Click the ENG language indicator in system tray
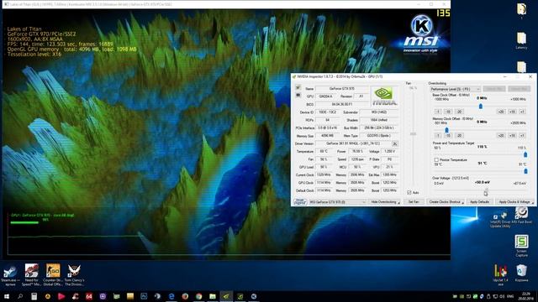 click(x=510, y=296)
